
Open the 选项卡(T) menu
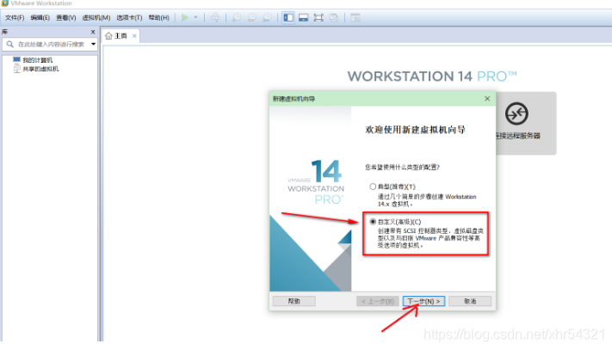[x=129, y=17]
